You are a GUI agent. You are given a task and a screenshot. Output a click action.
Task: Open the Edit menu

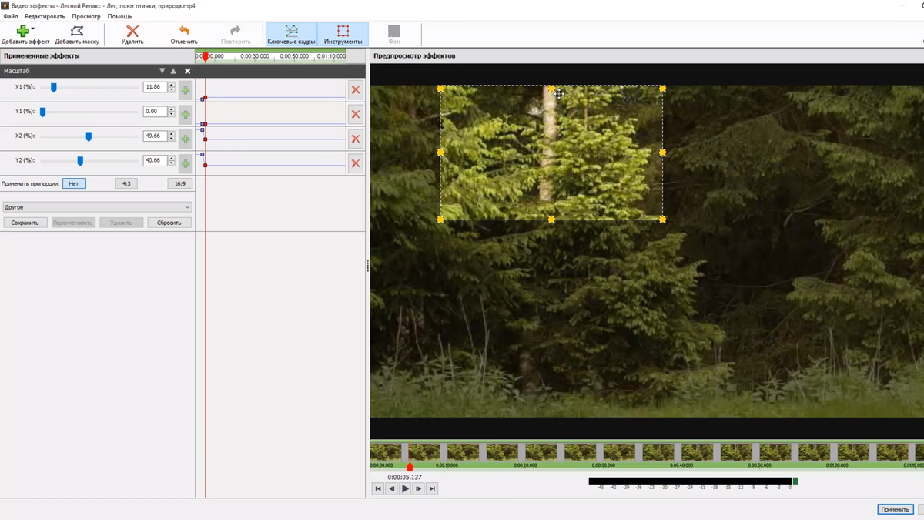coord(45,16)
